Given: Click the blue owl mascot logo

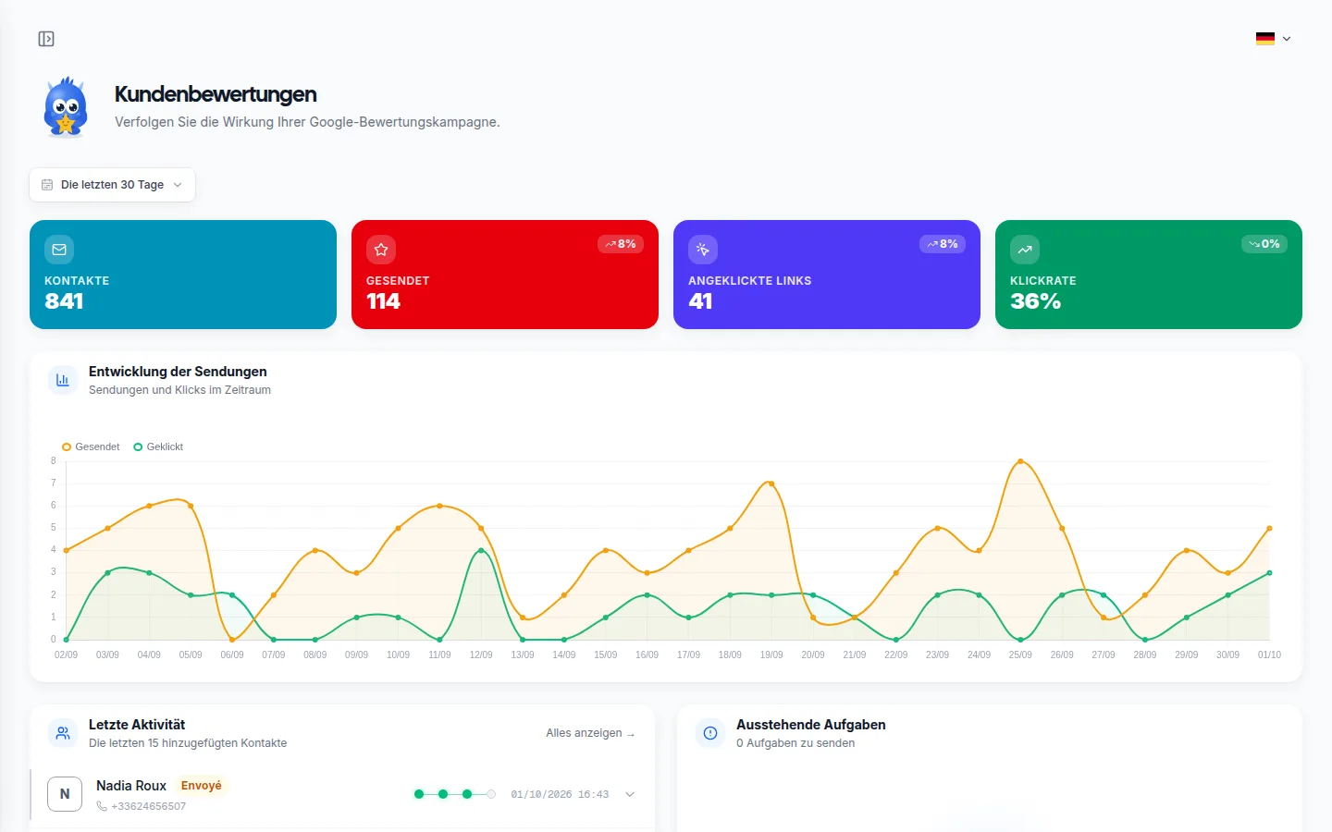Looking at the screenshot, I should click(x=66, y=107).
